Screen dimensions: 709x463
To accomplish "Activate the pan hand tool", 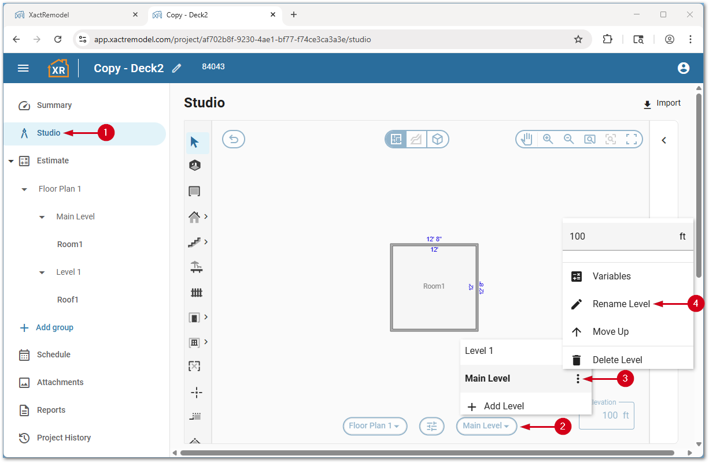I will [526, 139].
